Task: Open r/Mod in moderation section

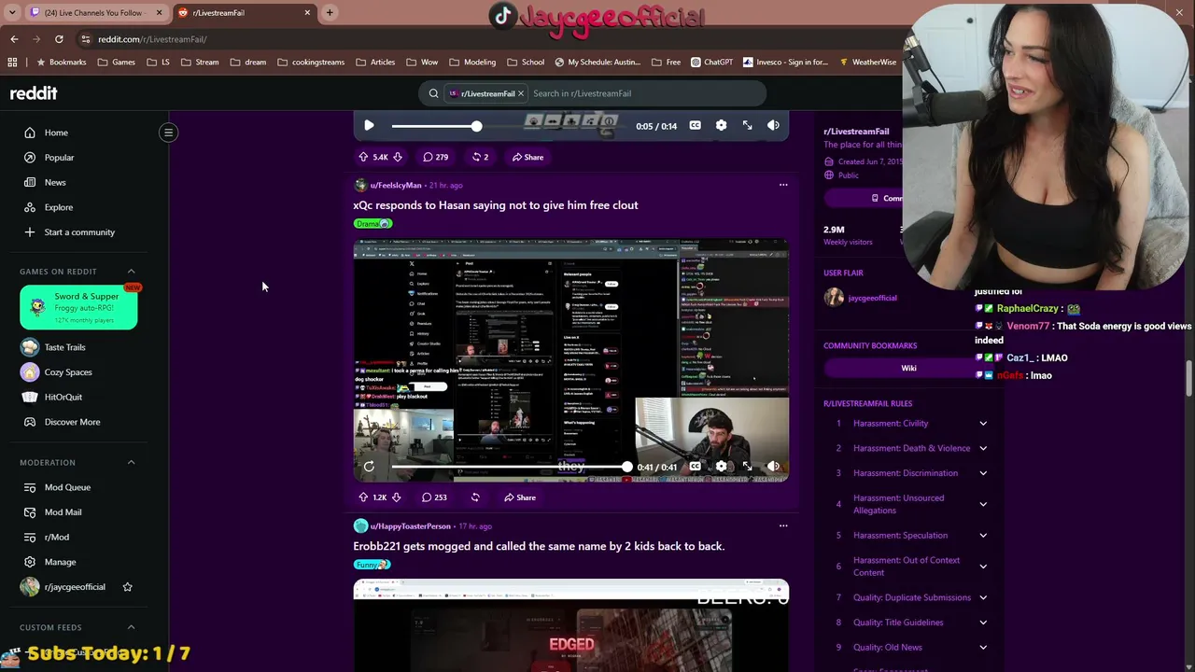Action: coord(57,537)
